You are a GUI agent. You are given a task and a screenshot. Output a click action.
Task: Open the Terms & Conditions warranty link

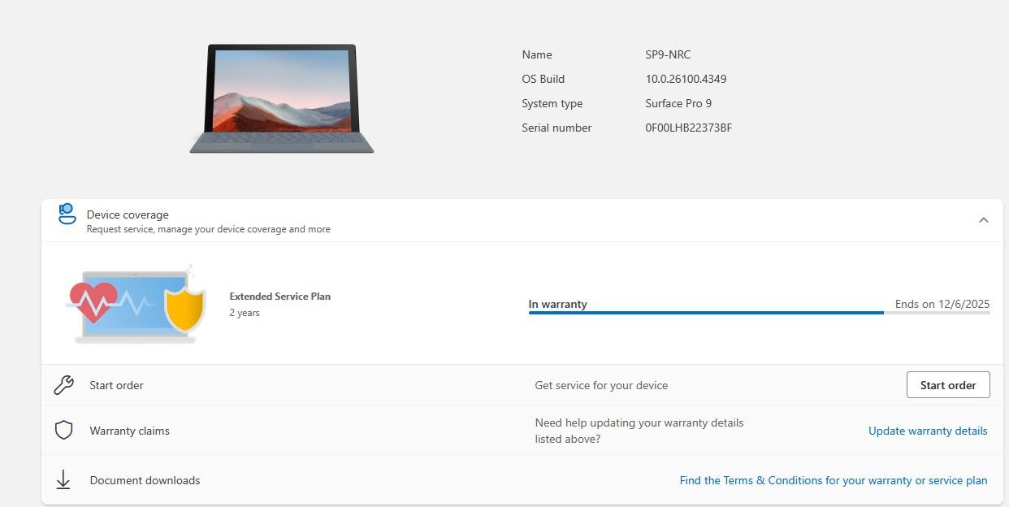pyautogui.click(x=834, y=480)
